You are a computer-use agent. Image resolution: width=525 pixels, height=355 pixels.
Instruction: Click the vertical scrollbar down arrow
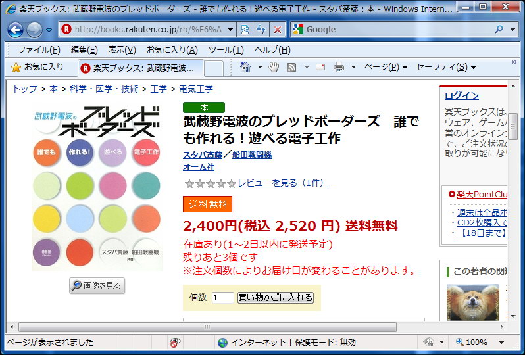tap(513, 316)
